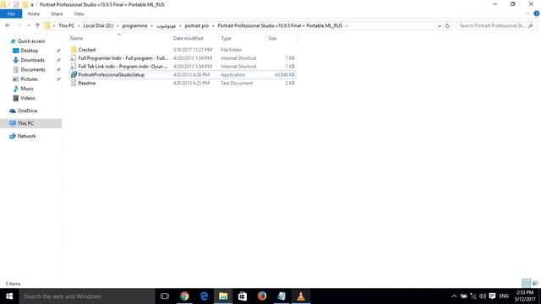The height and width of the screenshot is (304, 541).
Task: Expand address bar history dropdown
Action: click(x=440, y=26)
